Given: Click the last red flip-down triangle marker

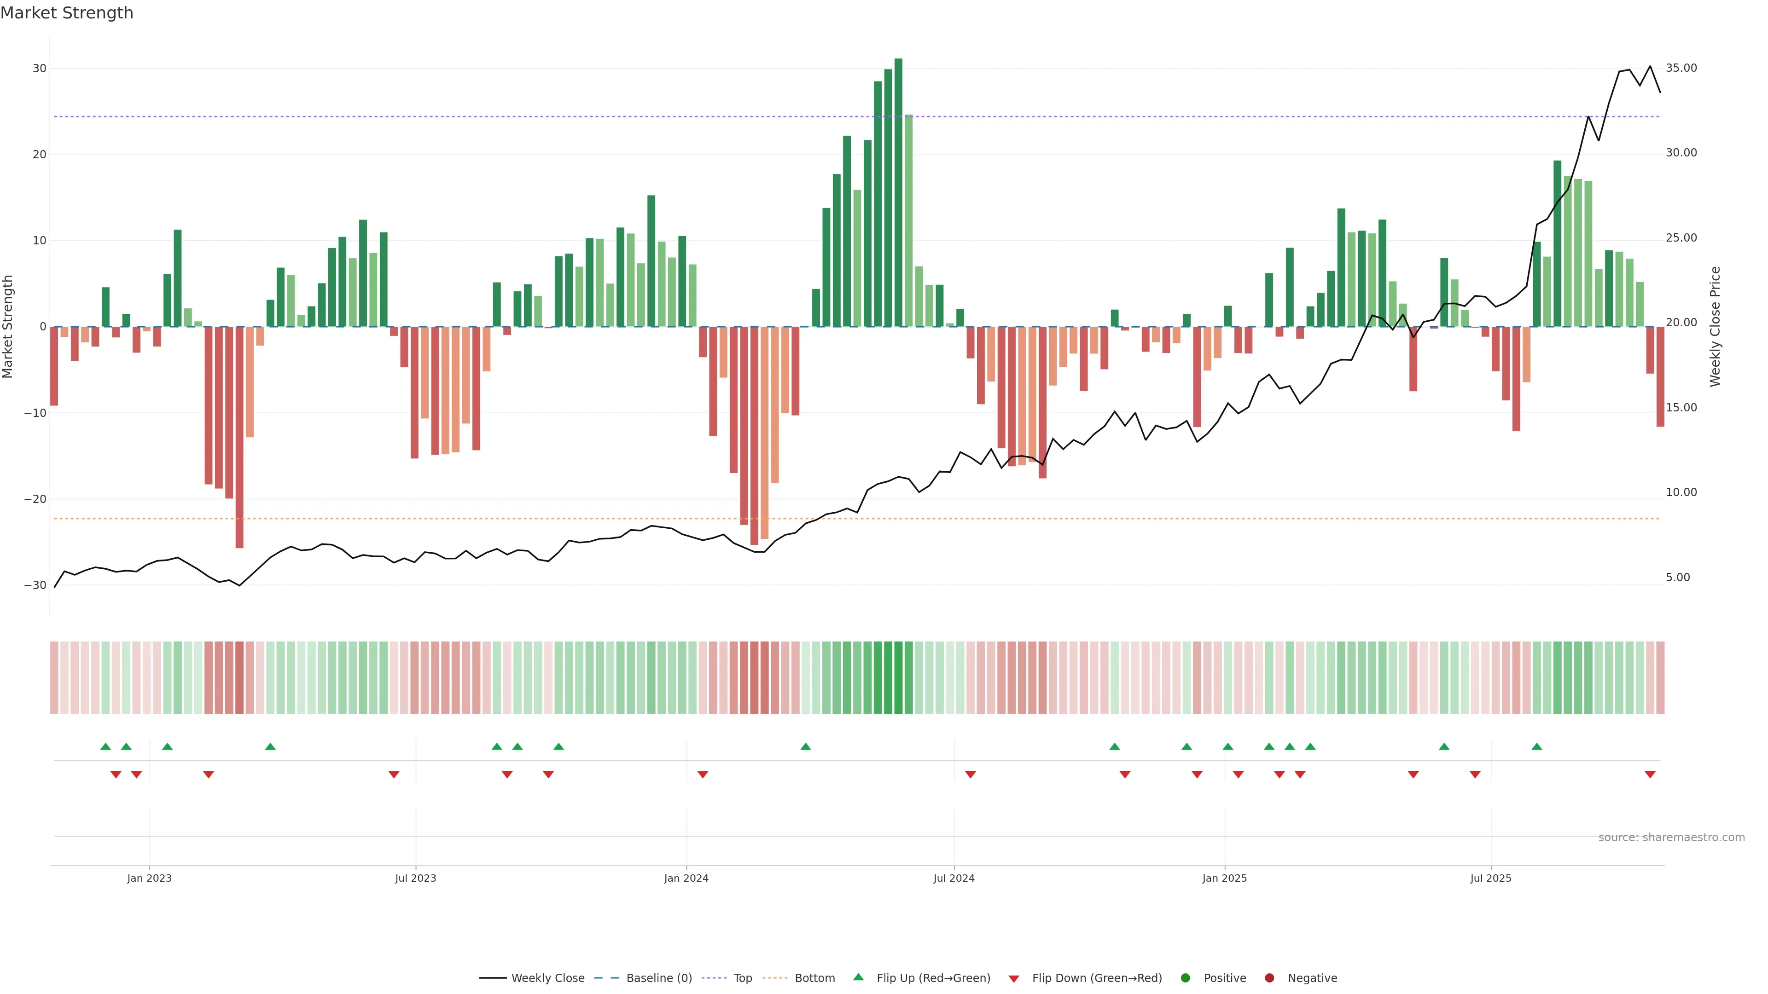Looking at the screenshot, I should click(x=1650, y=774).
